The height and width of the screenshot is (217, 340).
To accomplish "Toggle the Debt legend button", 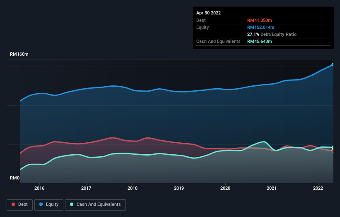I will (x=19, y=205).
